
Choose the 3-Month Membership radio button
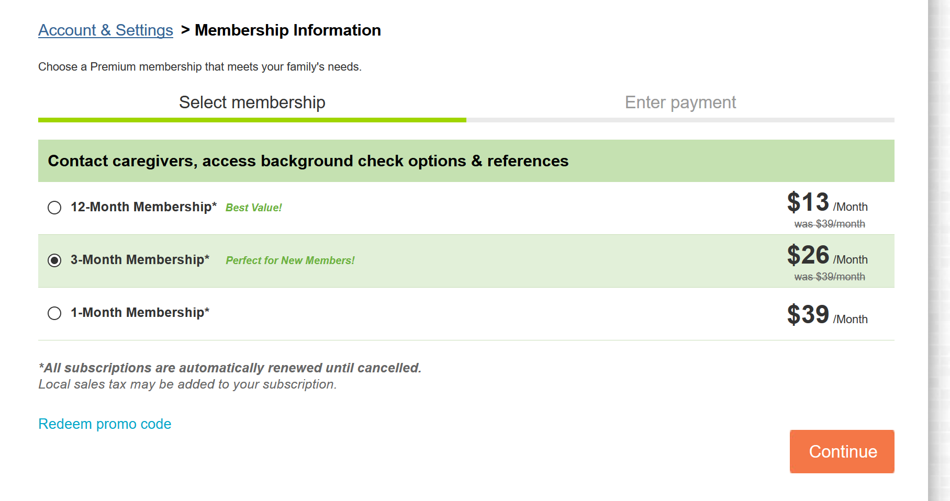pyautogui.click(x=54, y=260)
